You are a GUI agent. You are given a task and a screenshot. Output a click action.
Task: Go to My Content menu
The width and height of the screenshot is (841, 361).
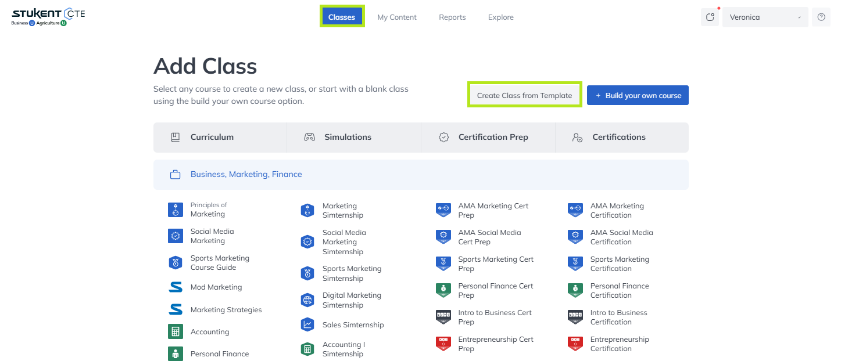tap(396, 17)
